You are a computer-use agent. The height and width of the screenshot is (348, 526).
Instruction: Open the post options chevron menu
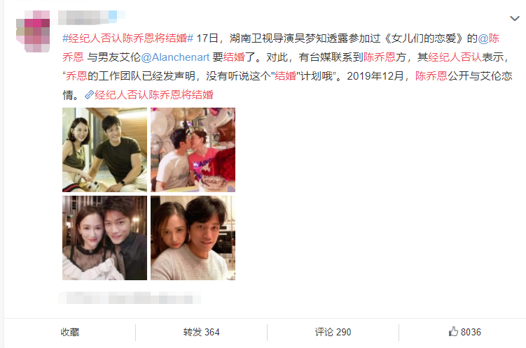click(515, 18)
